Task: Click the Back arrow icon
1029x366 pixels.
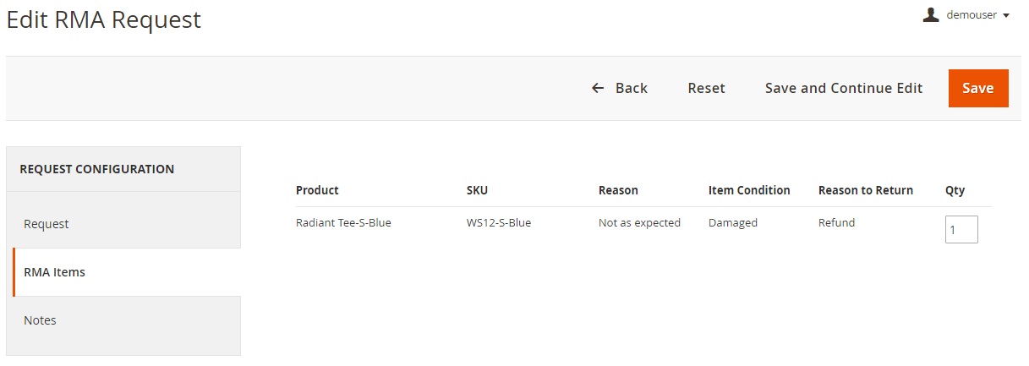Action: point(598,88)
